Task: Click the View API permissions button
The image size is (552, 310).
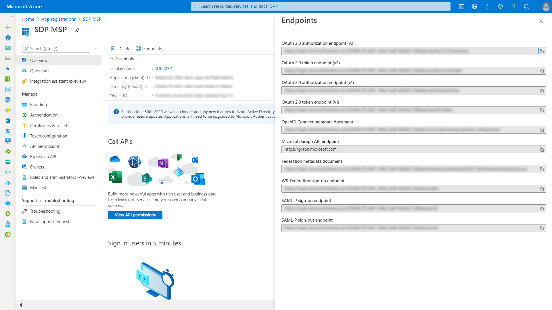Action: pyautogui.click(x=135, y=215)
